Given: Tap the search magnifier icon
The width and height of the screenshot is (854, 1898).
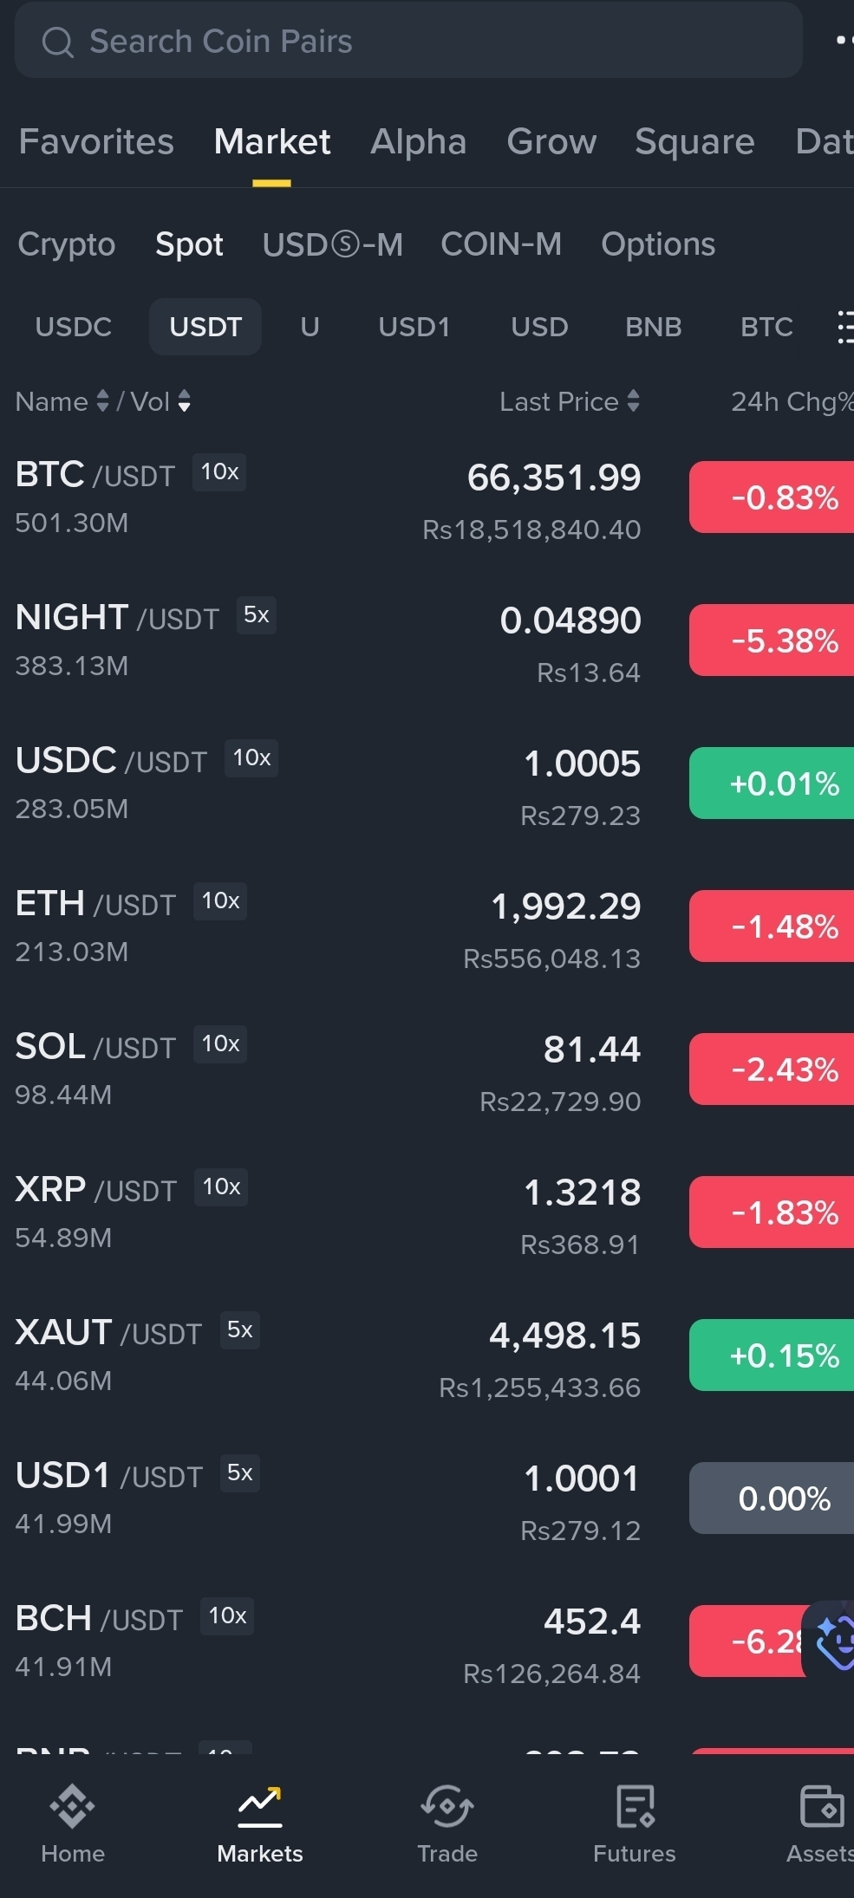Looking at the screenshot, I should (57, 42).
